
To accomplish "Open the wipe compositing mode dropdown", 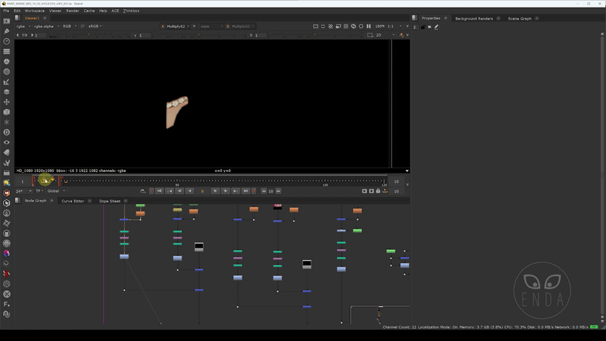I will click(x=211, y=27).
